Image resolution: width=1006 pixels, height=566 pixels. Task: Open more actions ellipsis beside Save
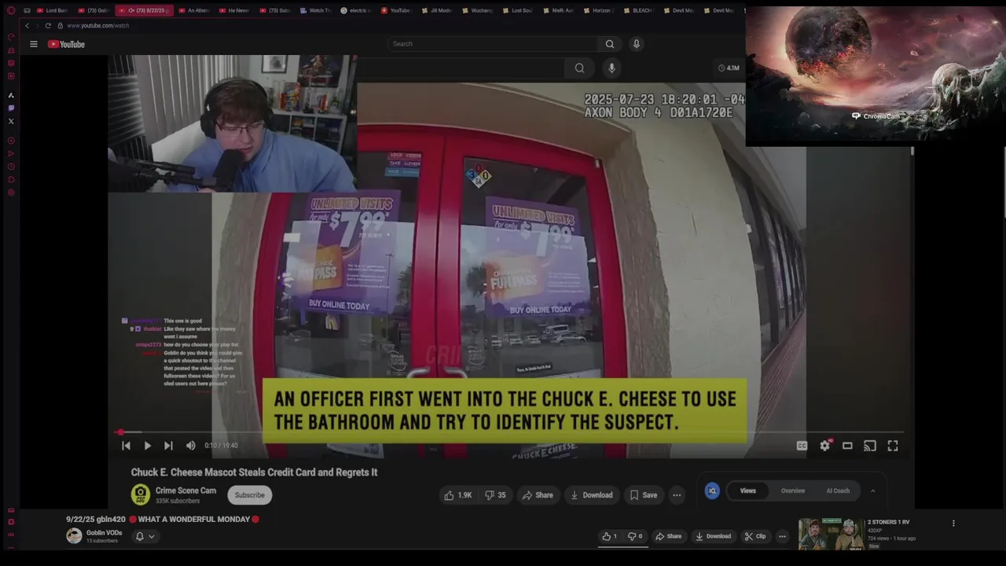677,495
